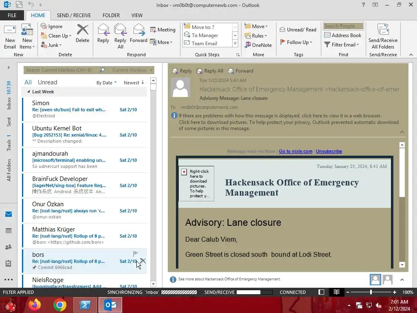Switch to the VIEW tab
417x313 pixels.
(x=137, y=15)
